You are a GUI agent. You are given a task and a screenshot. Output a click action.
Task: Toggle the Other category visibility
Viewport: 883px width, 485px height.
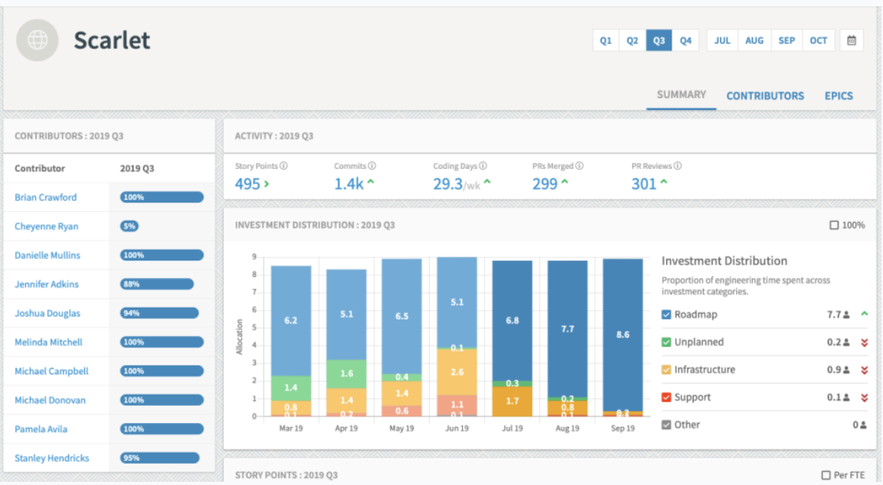[x=667, y=425]
